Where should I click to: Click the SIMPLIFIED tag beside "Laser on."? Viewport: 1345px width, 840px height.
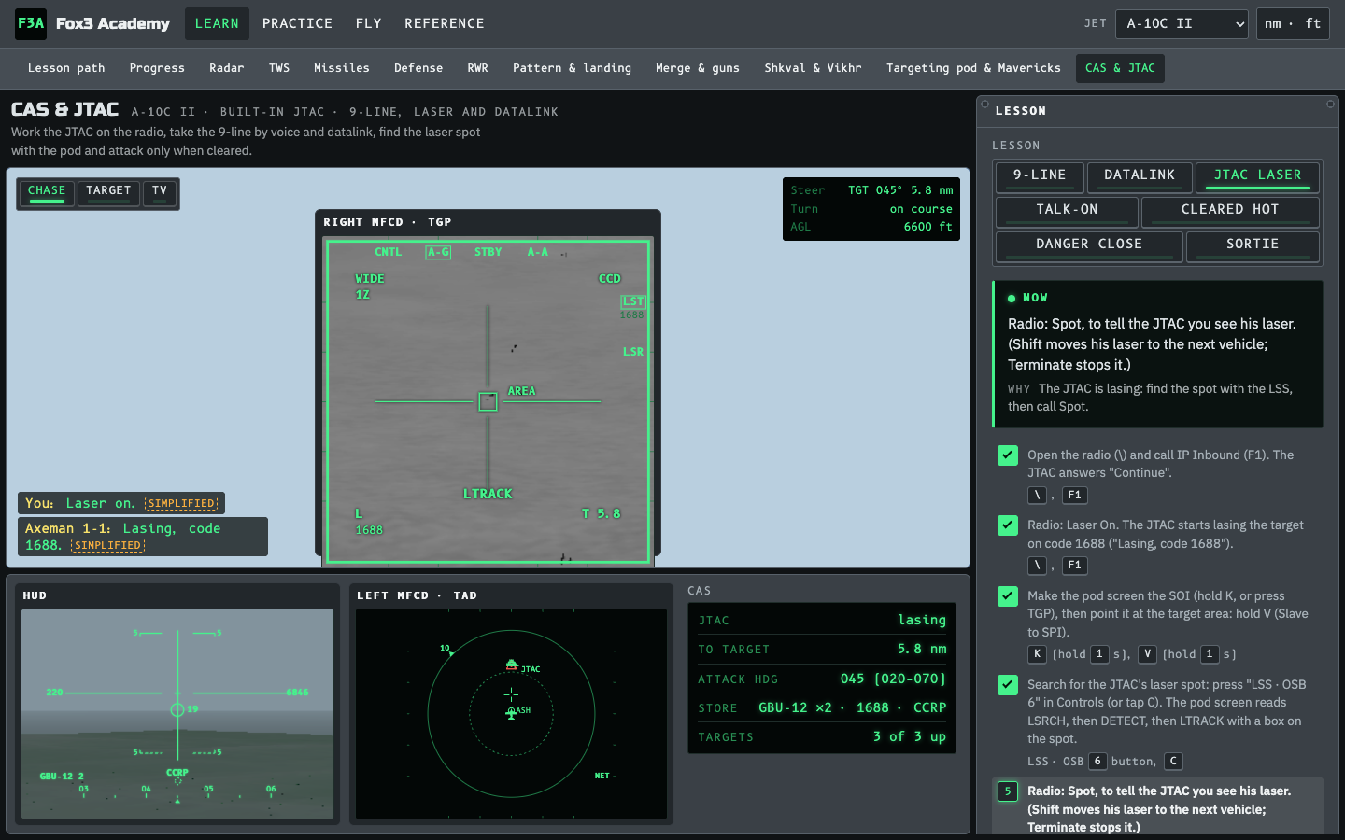click(182, 504)
